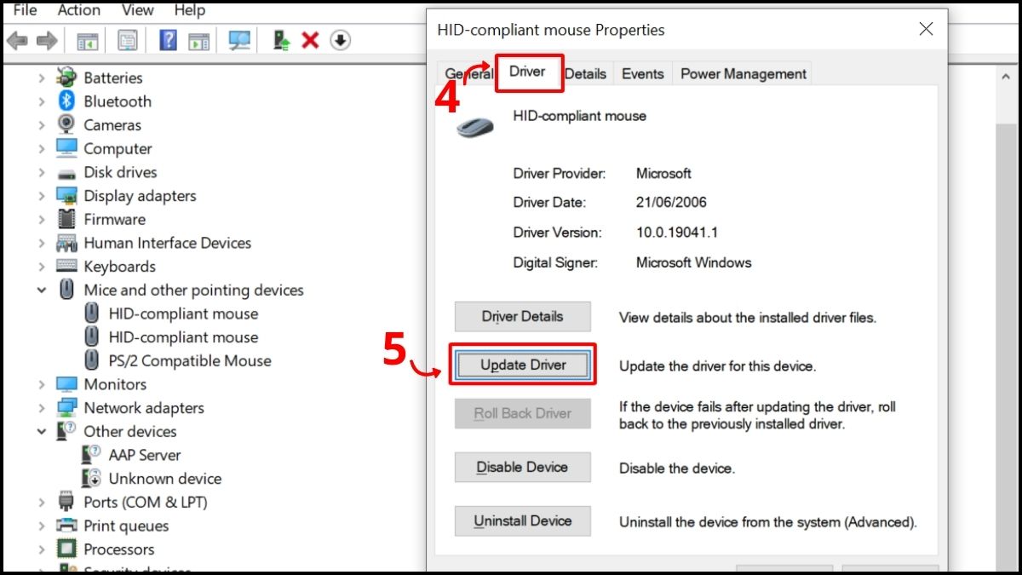Scan for hardware changes using the toolbar icon
Screen dimensions: 1022x575
(x=238, y=39)
